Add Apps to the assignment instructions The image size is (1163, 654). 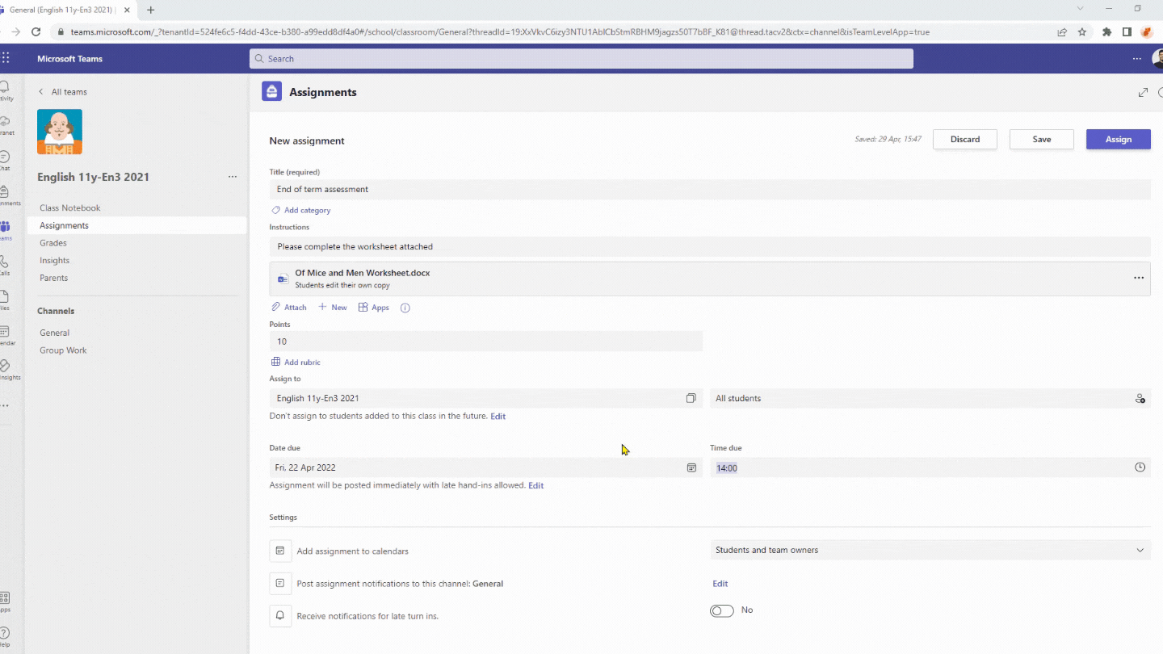point(374,308)
